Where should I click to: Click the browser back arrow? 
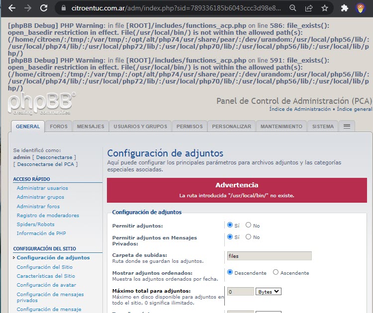pyautogui.click(x=10, y=8)
